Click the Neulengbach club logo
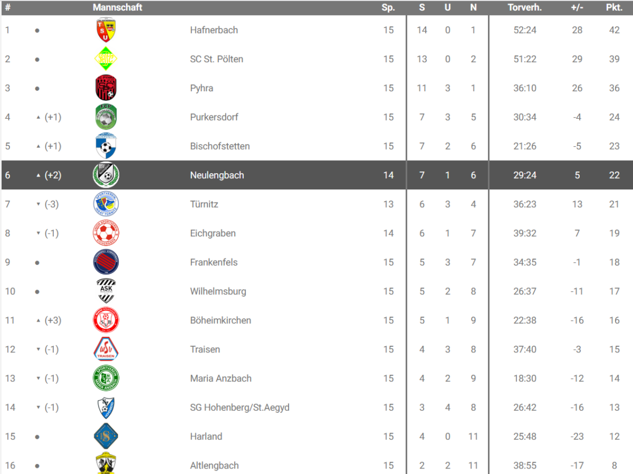The image size is (633, 474). tap(106, 175)
